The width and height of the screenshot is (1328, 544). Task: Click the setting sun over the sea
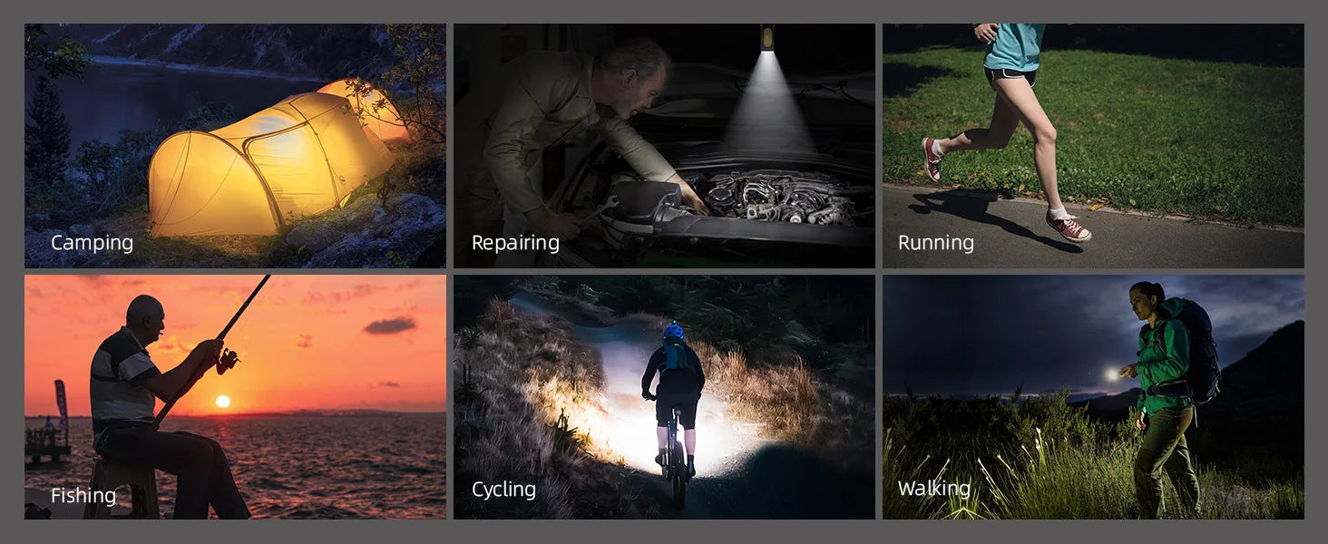coord(222,401)
